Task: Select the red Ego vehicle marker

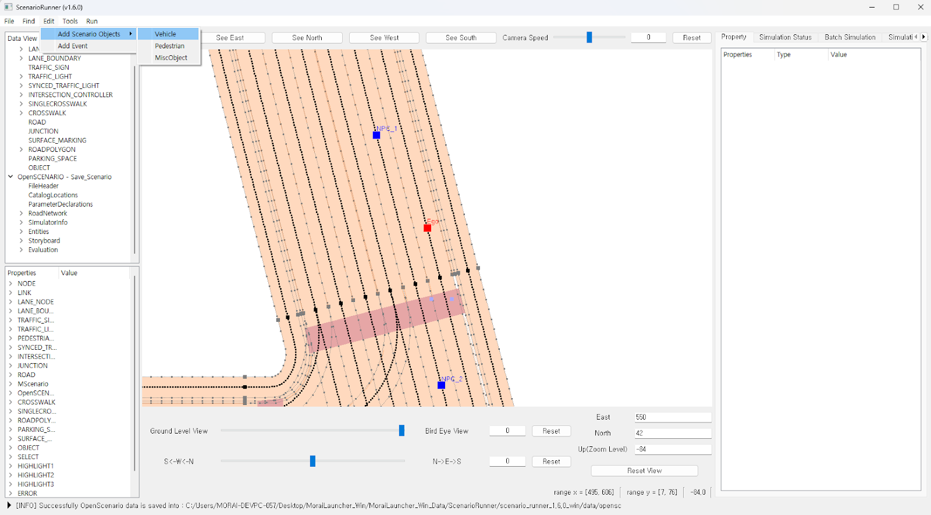Action: pos(428,228)
